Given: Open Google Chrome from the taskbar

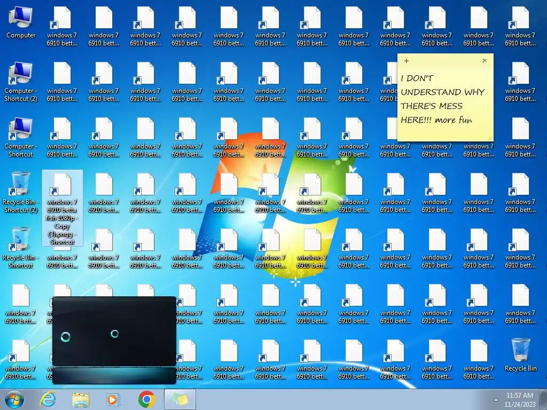Looking at the screenshot, I should click(x=146, y=399).
